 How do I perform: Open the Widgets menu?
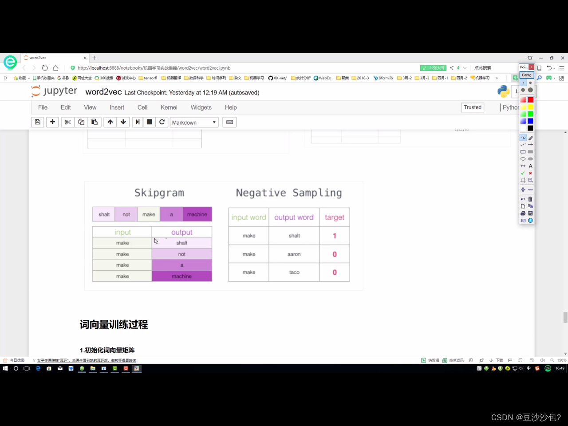(x=201, y=107)
